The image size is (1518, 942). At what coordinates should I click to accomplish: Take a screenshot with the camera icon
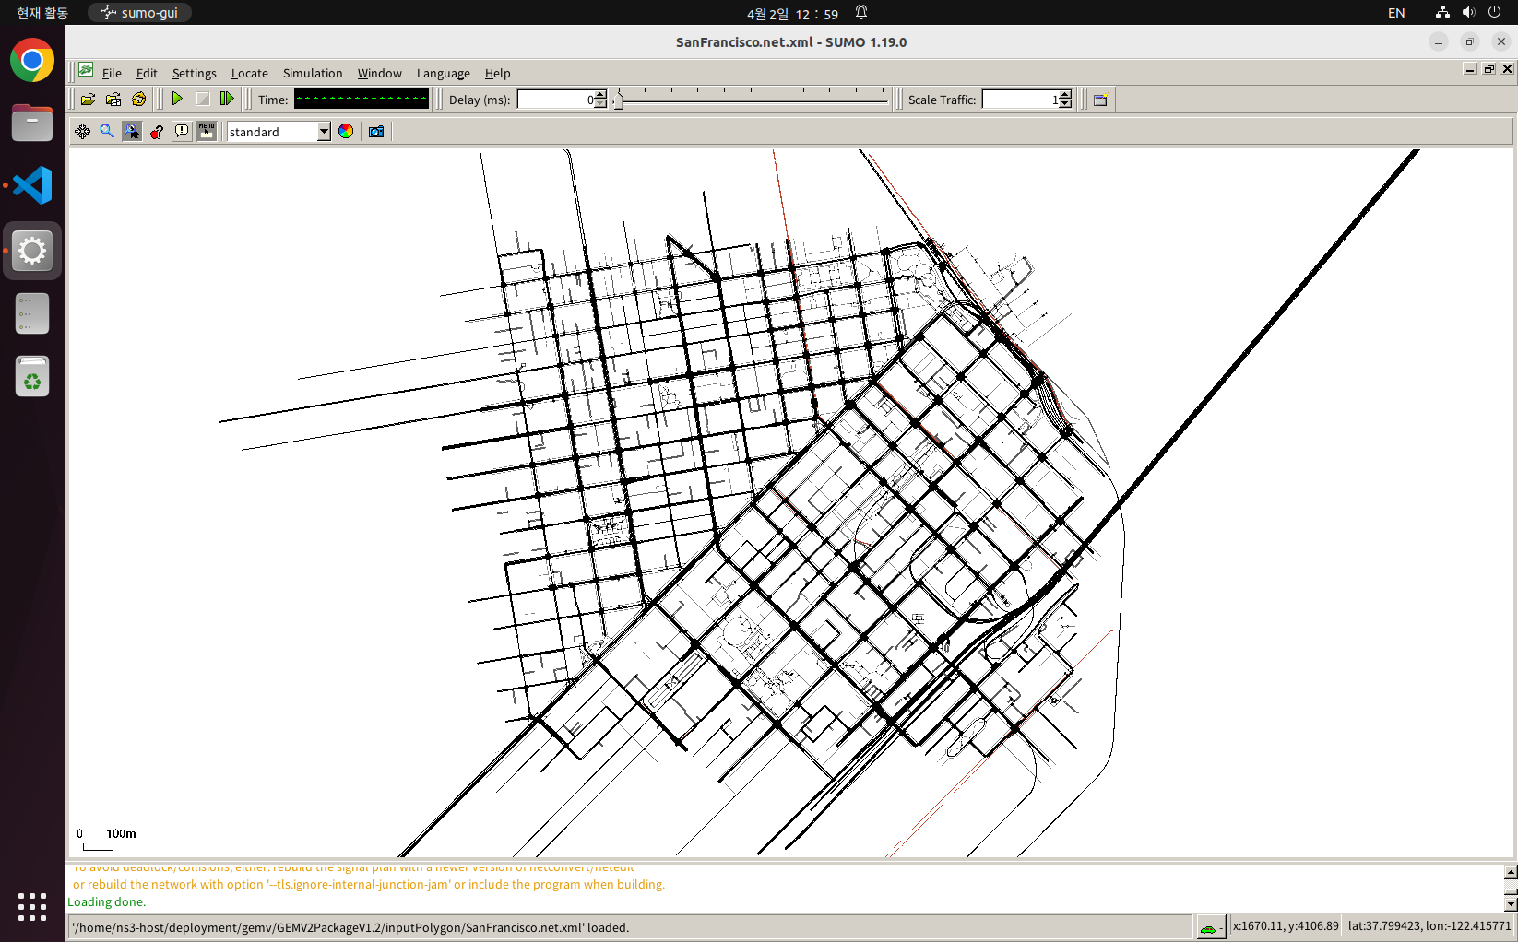coord(376,132)
